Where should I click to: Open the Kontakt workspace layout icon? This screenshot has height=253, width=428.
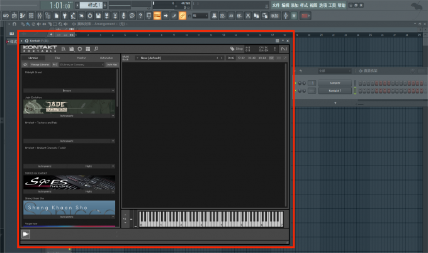click(88, 49)
